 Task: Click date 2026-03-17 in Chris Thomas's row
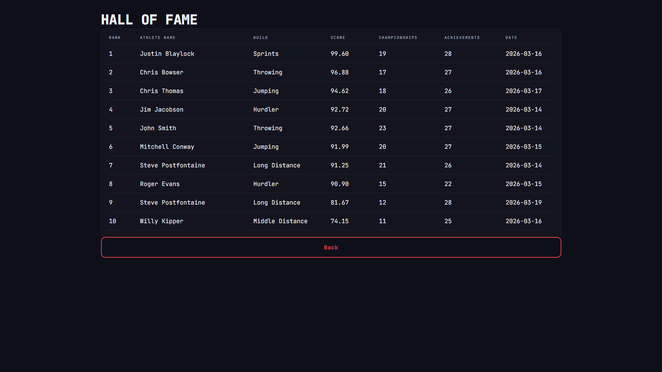tap(524, 91)
